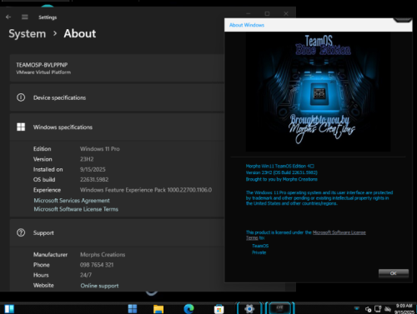The image size is (417, 314).
Task: Click the Windows specifications logo icon
Action: point(21,127)
